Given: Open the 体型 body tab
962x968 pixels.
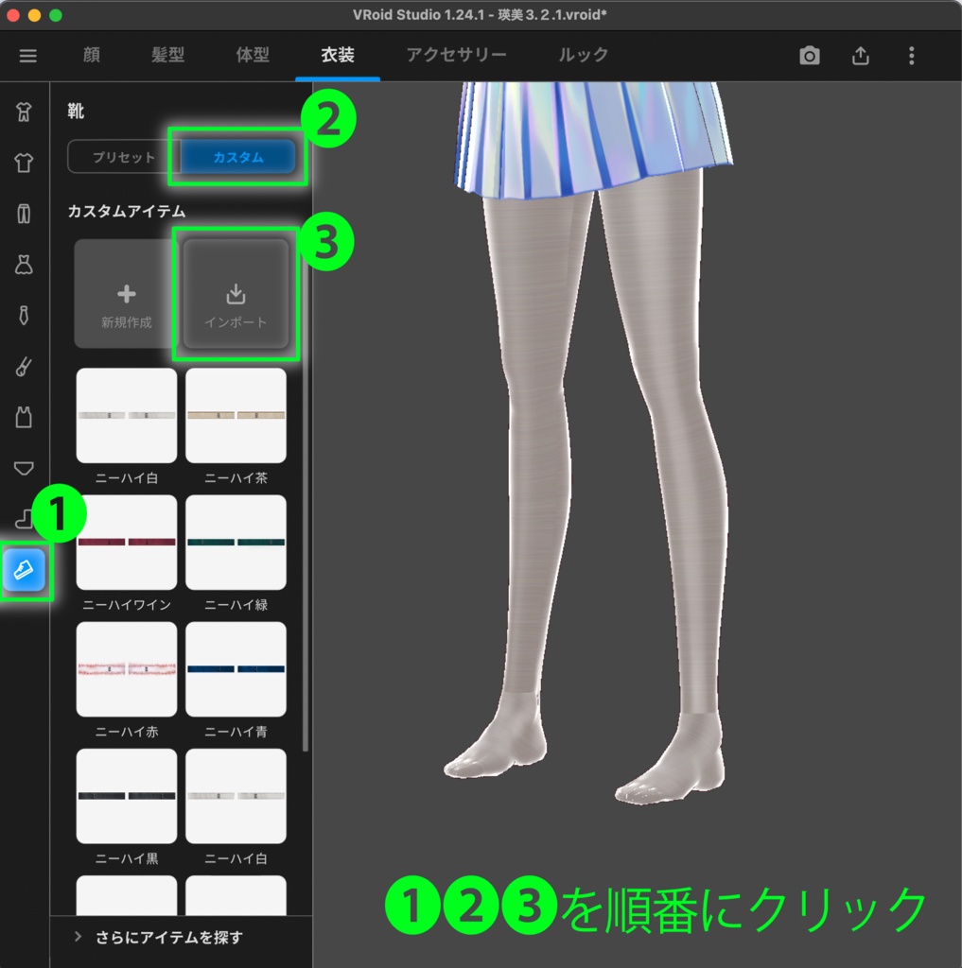Looking at the screenshot, I should pos(252,55).
